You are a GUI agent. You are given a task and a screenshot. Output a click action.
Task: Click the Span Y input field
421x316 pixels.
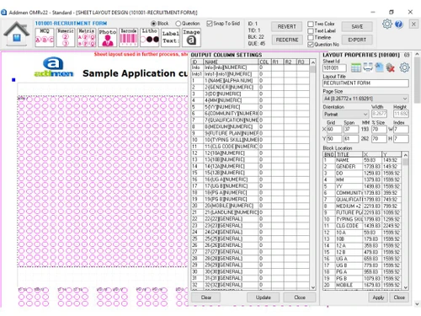click(x=351, y=139)
